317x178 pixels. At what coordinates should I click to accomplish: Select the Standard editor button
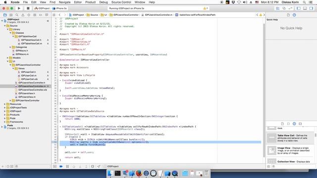pos(278,8)
